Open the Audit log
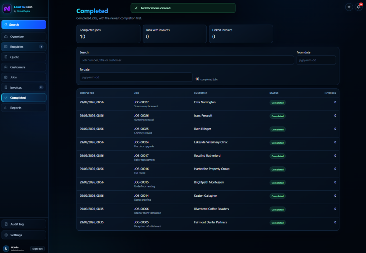 tap(24, 224)
